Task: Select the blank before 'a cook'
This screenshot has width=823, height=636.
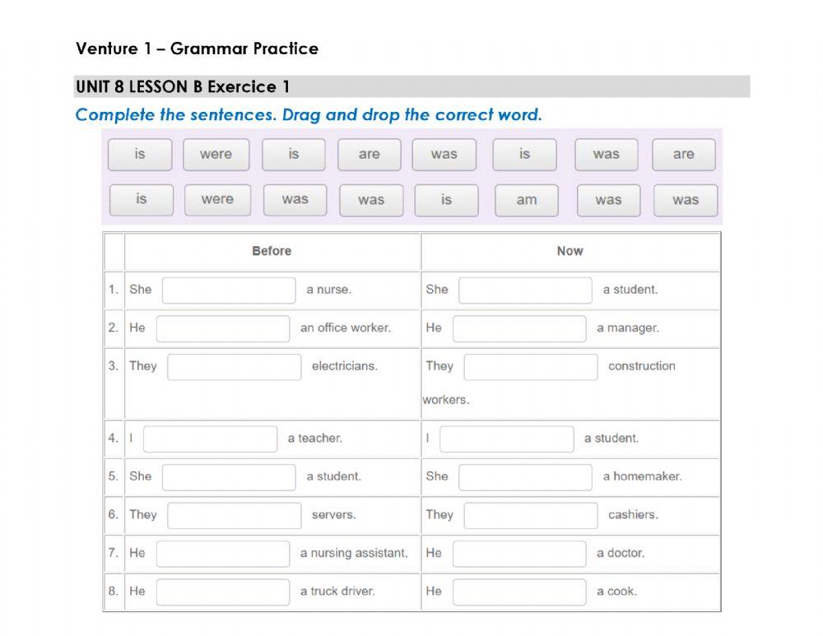Action: [x=519, y=592]
